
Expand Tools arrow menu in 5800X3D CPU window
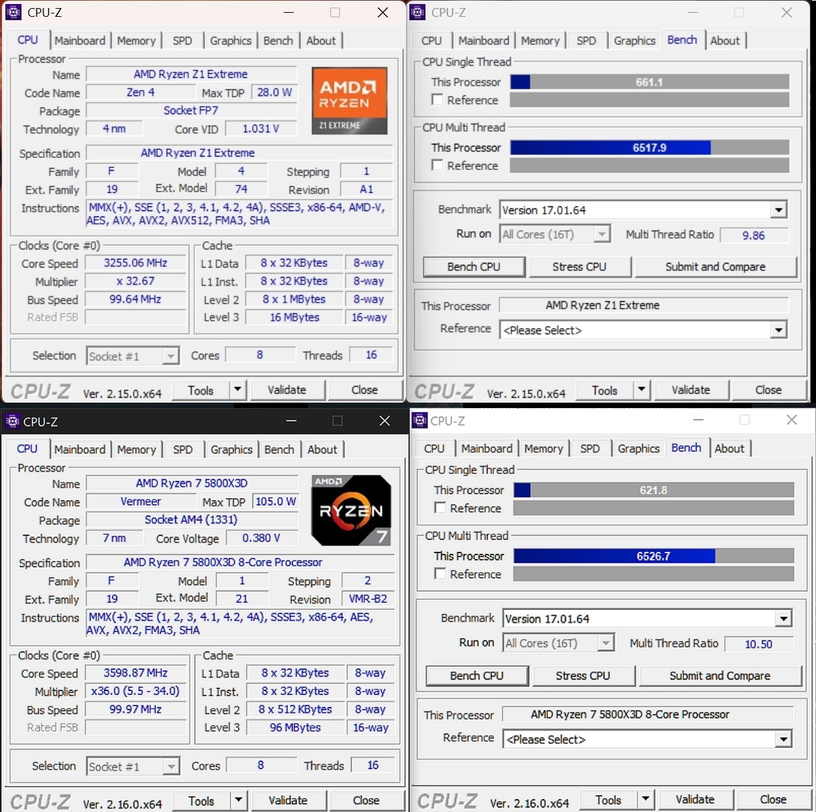(x=238, y=801)
